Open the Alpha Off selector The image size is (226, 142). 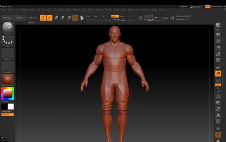(x=8, y=54)
